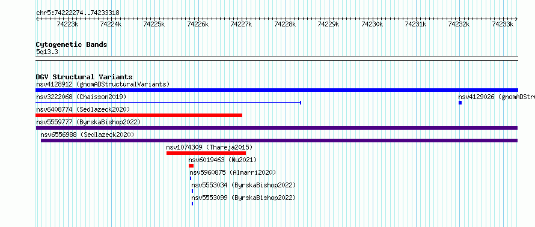Screen dimensions: 535x227
Task: Open the nsv6408774 (Sedlazeck2020) label
Action: coord(83,109)
